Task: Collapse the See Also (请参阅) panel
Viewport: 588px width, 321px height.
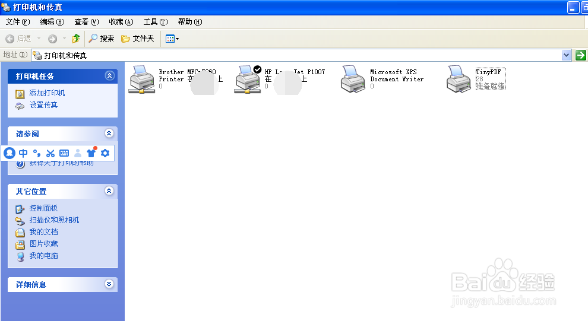Action: [109, 134]
